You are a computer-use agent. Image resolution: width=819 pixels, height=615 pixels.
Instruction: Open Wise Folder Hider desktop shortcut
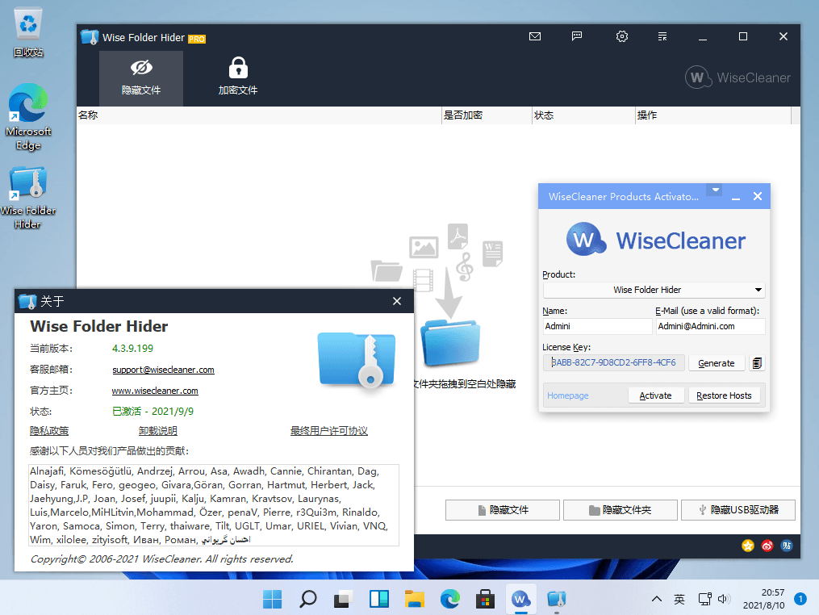(28, 198)
